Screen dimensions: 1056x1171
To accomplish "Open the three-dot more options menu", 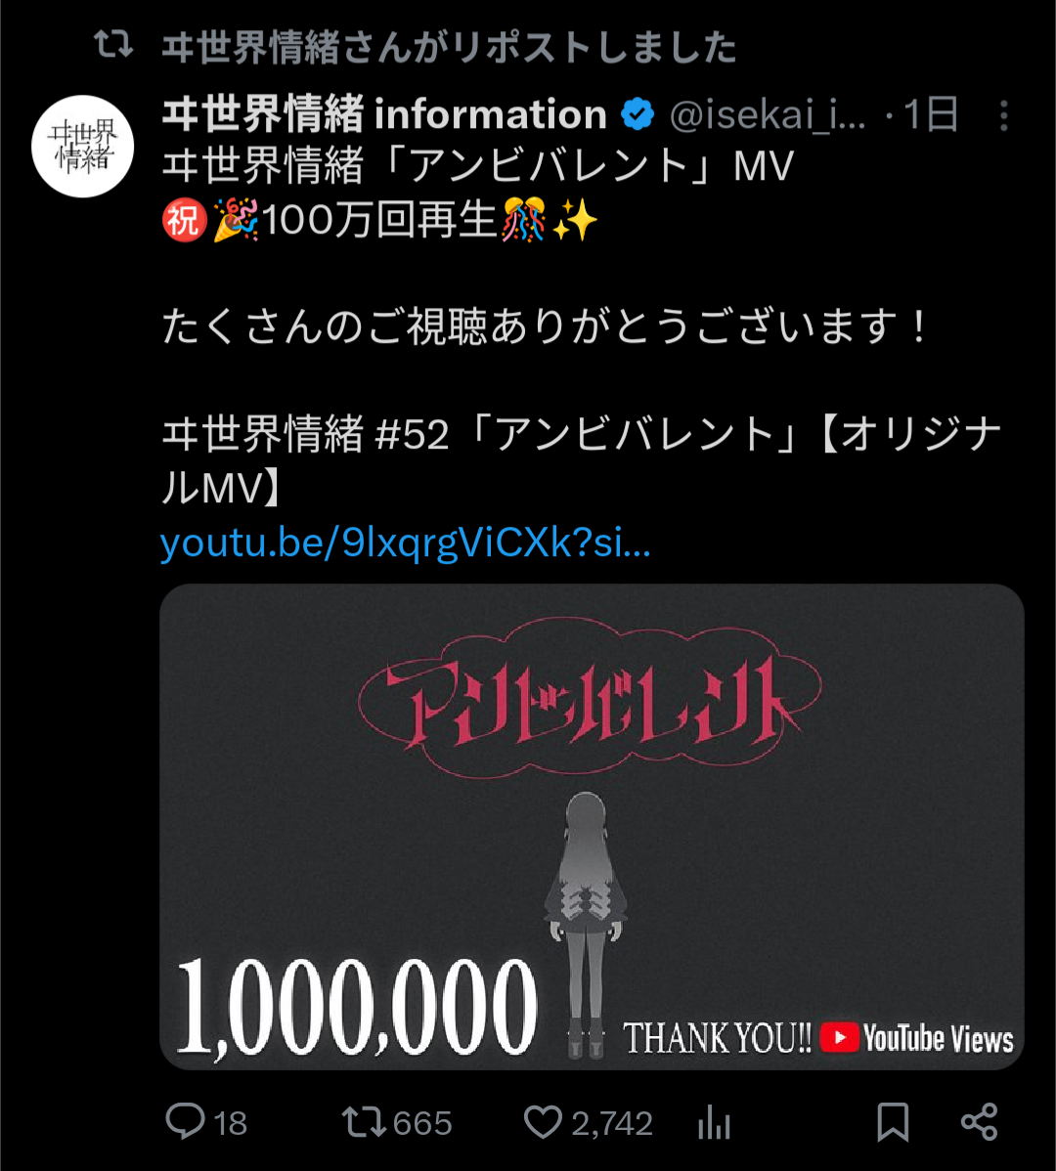I will point(1004,115).
